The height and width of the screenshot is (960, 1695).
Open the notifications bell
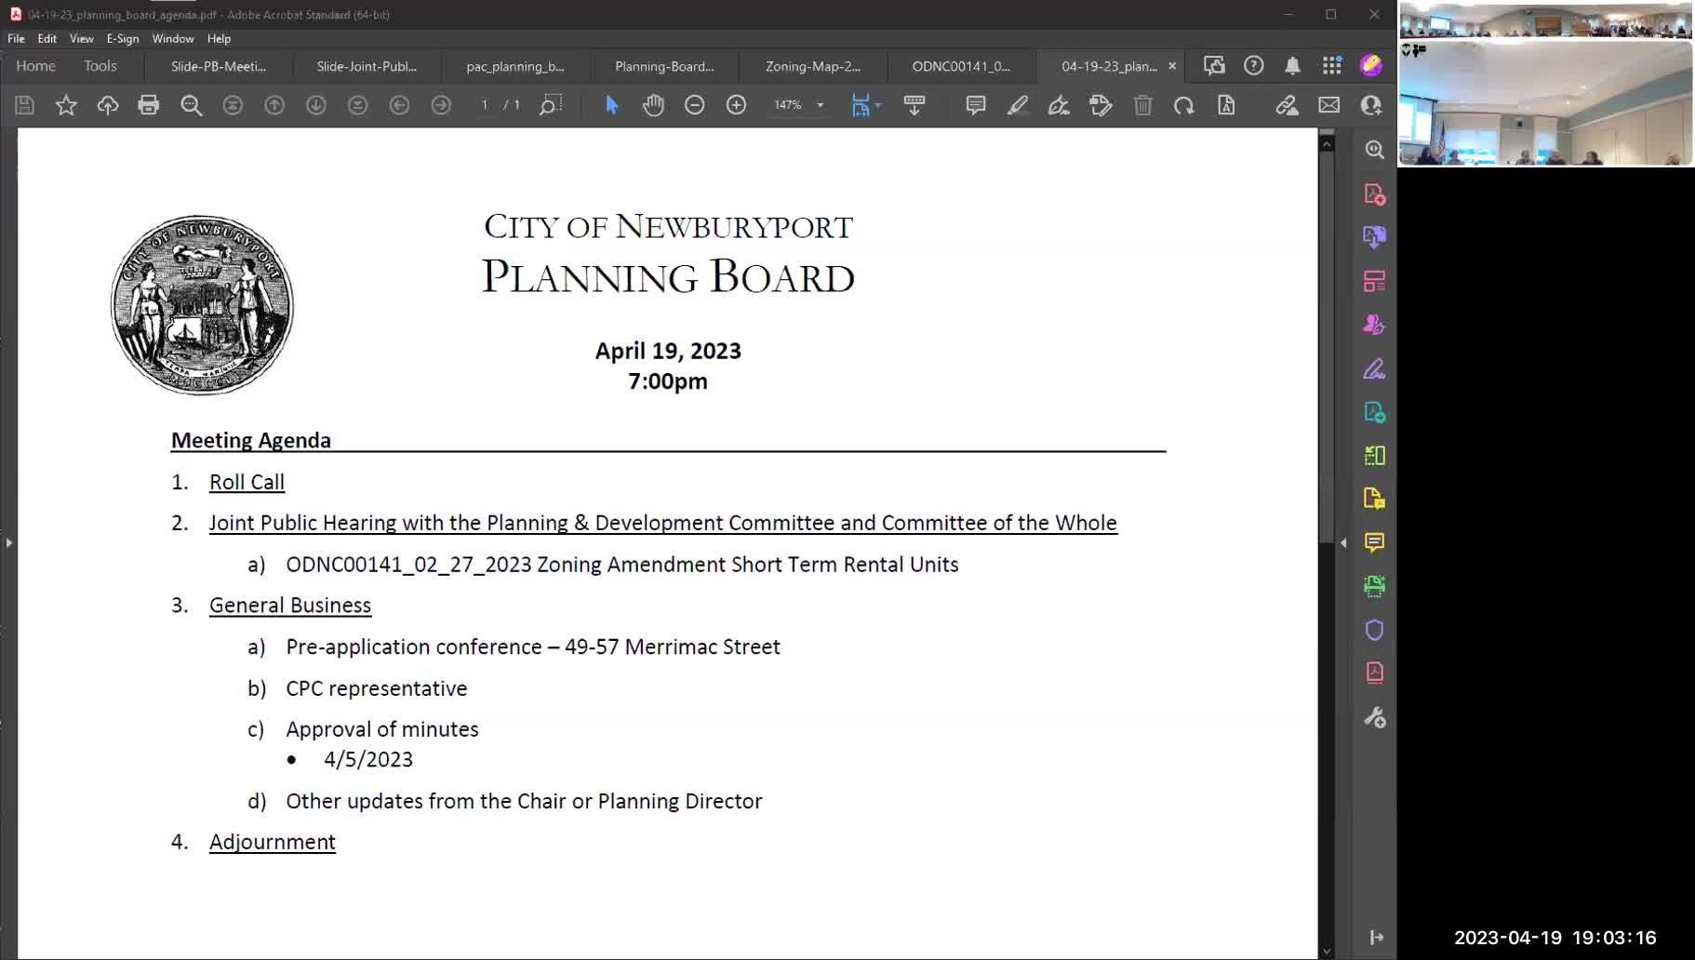pos(1293,65)
